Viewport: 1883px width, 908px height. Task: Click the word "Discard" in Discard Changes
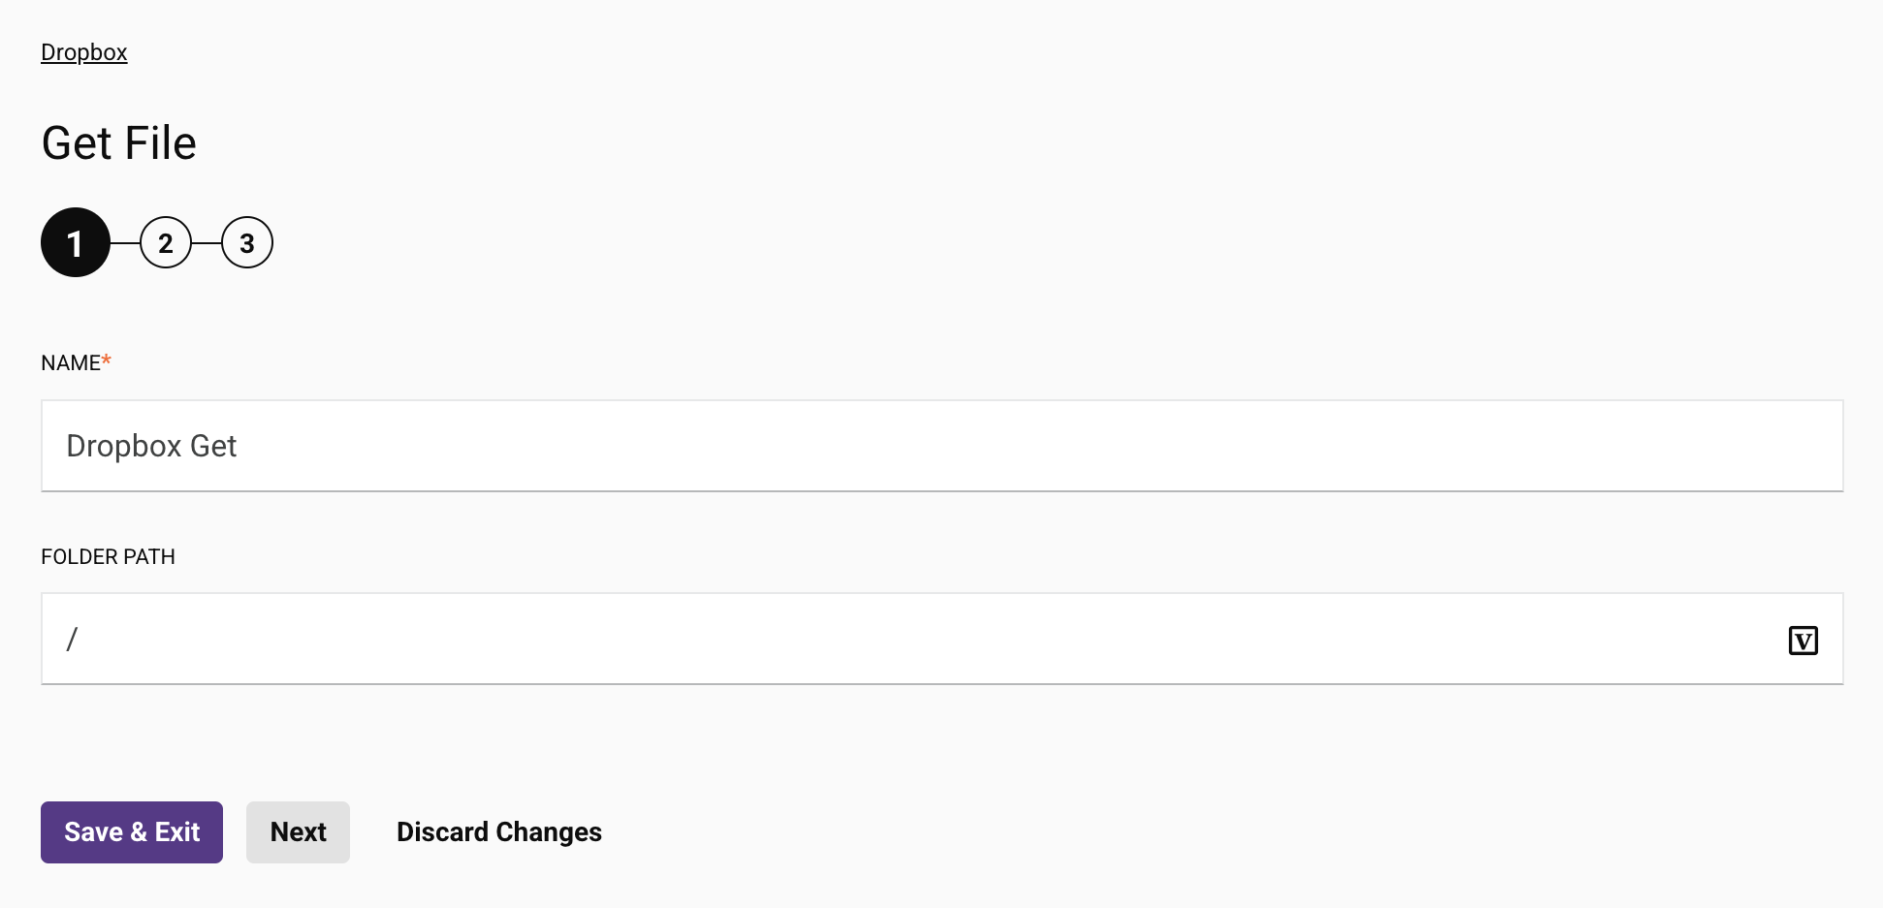[x=442, y=832]
